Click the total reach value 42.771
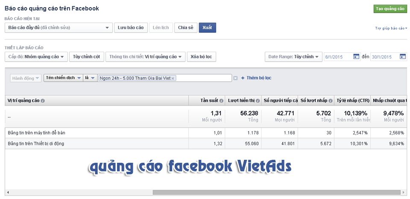410x199 pixels. click(x=286, y=113)
